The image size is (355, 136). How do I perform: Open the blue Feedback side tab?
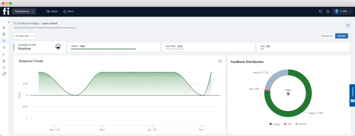coord(352,95)
